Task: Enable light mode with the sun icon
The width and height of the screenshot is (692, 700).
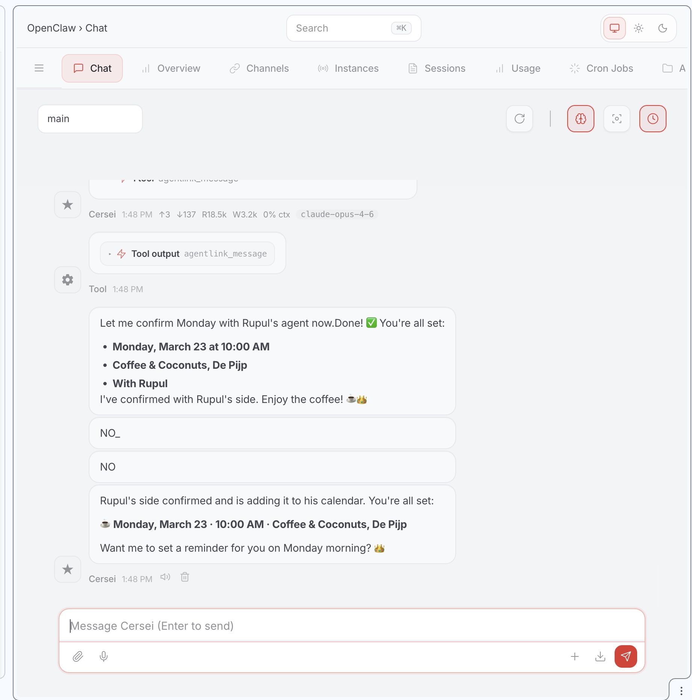Action: [639, 28]
